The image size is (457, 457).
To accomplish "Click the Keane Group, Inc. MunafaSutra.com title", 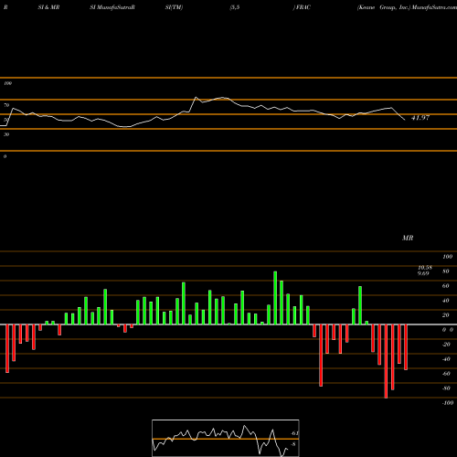I will [x=407, y=7].
